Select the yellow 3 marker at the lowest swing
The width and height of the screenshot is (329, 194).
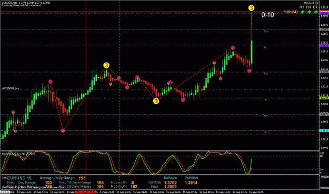(x=156, y=101)
